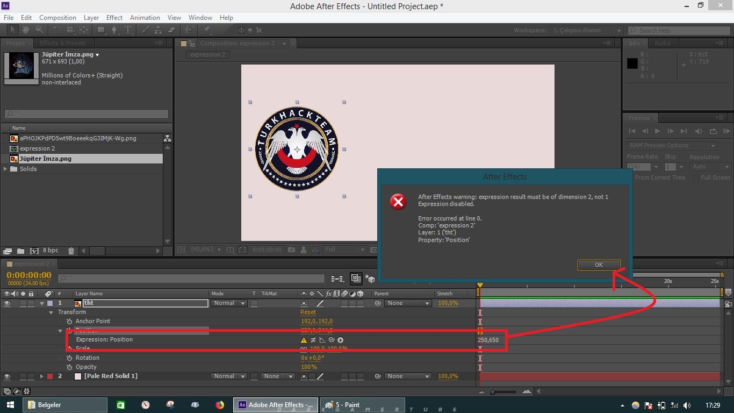
Task: Select the Brush tool
Action: [145, 30]
